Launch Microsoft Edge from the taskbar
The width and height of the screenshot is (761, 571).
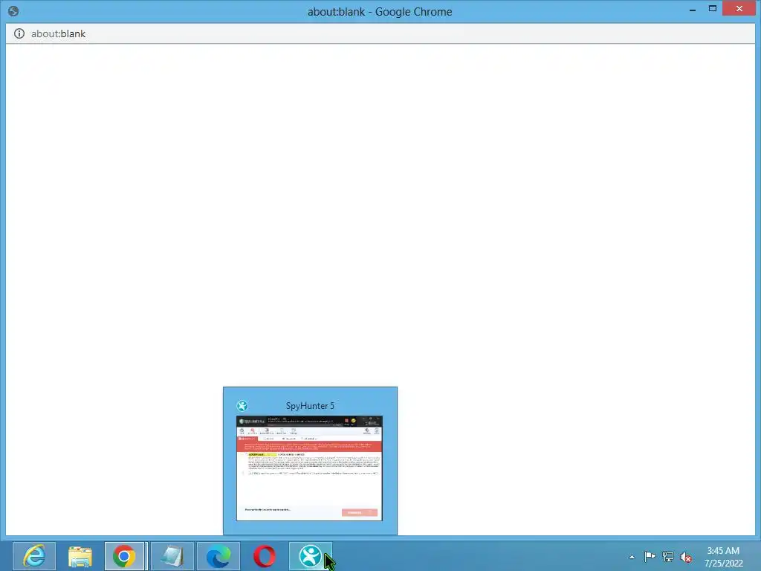coord(218,556)
